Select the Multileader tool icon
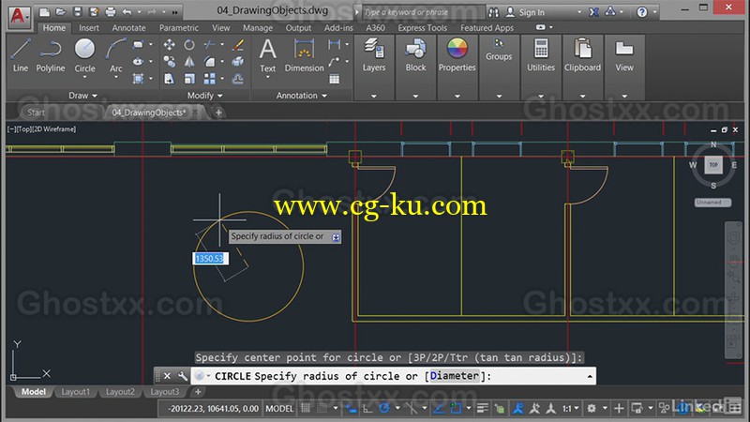Image resolution: width=750 pixels, height=422 pixels. pyautogui.click(x=334, y=61)
